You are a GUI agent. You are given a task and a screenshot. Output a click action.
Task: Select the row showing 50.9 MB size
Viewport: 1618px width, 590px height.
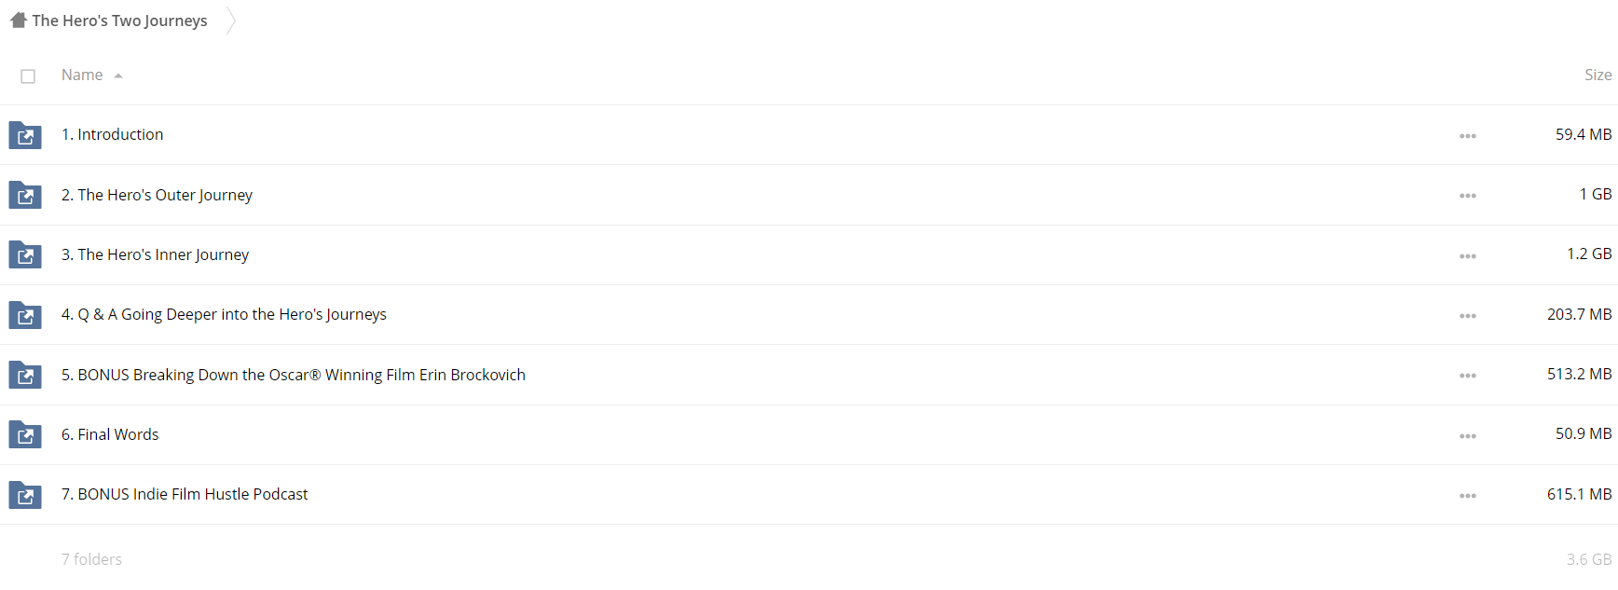[x=809, y=434]
